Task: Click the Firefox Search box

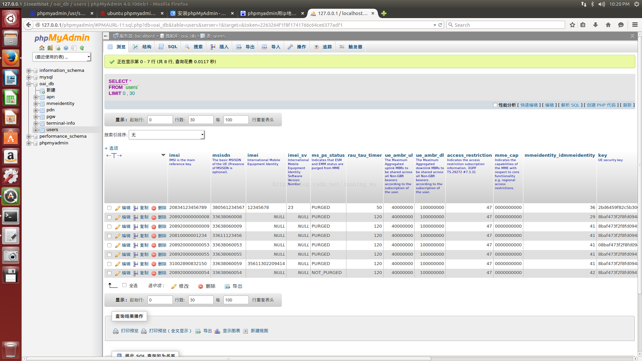Action: [506, 25]
